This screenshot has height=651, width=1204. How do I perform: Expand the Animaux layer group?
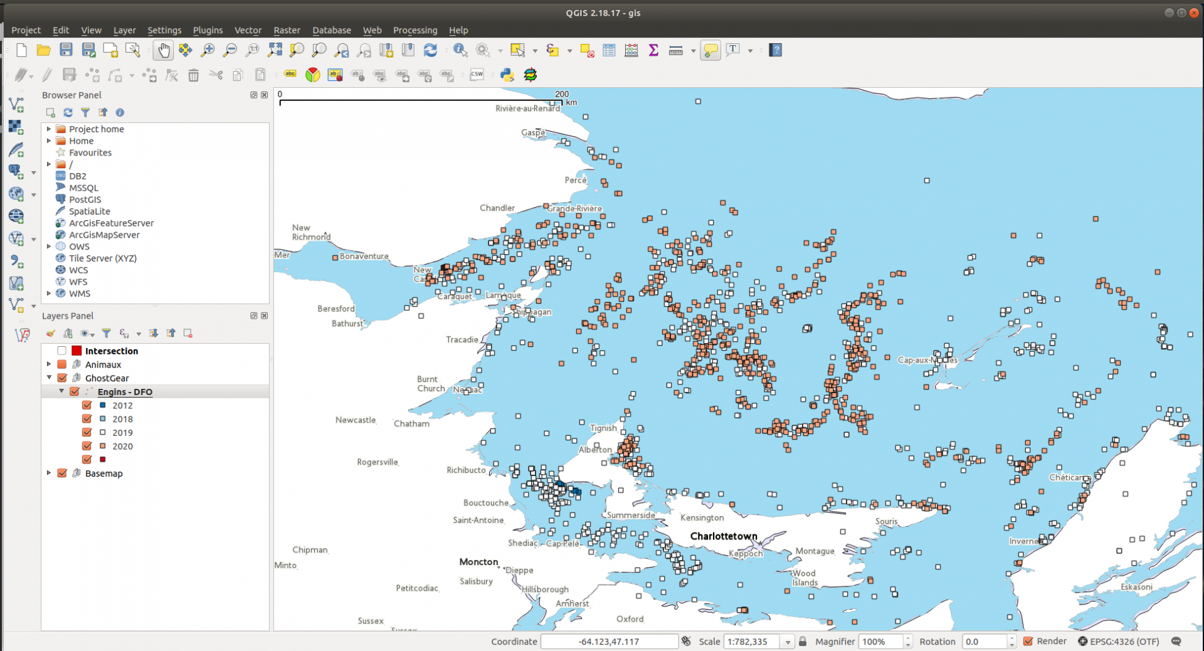(x=49, y=364)
